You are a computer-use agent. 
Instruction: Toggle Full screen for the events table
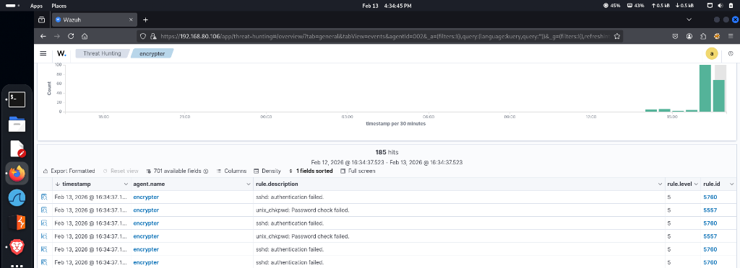coord(358,171)
